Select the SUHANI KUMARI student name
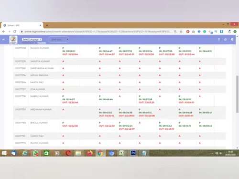The height and width of the screenshot is (179, 239). point(40,48)
